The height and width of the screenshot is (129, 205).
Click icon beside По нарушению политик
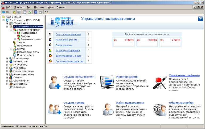coord(50,61)
